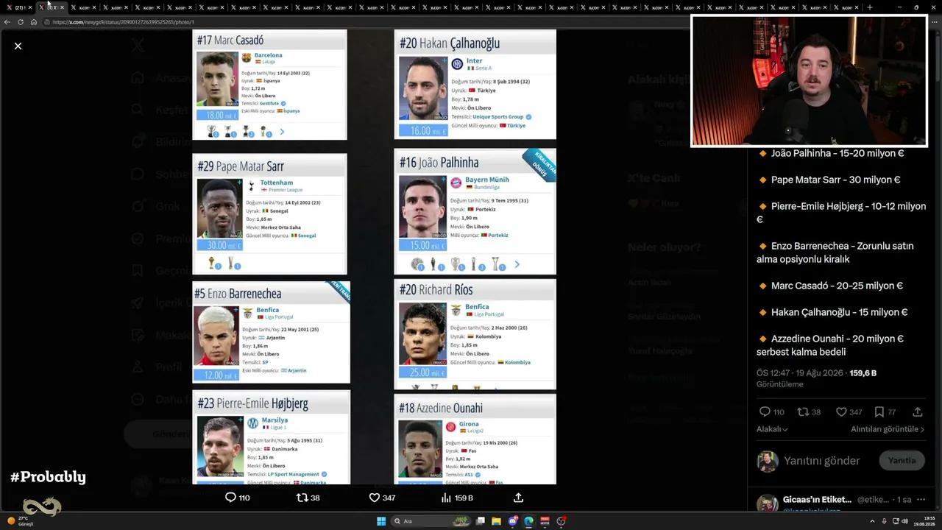
Task: Click the 159,6 B view count
Action: point(863,373)
